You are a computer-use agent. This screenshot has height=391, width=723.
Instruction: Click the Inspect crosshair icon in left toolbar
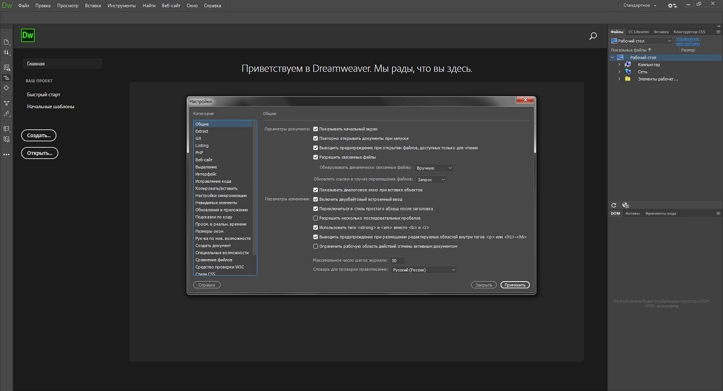pos(7,88)
